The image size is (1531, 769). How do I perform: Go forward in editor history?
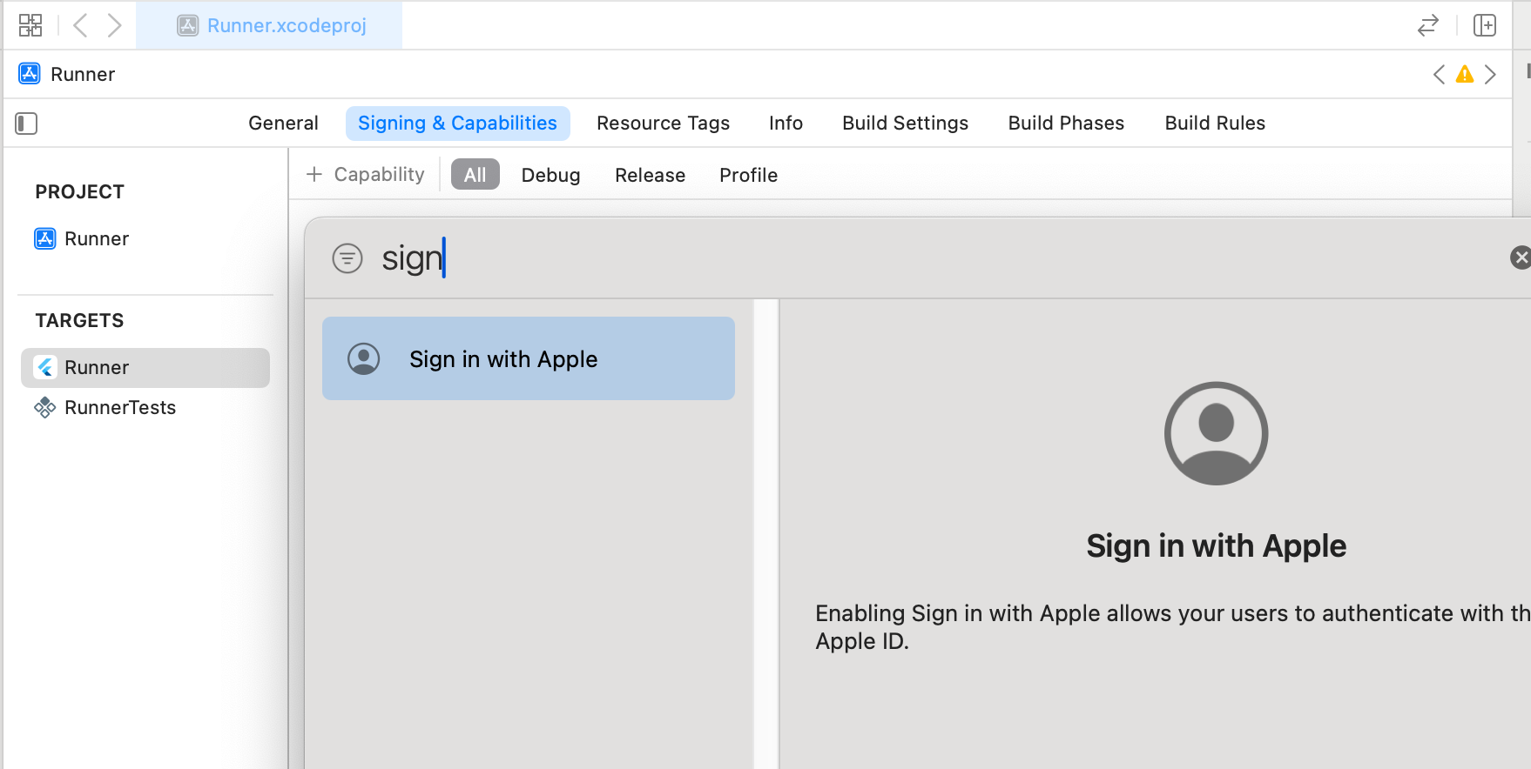(x=114, y=25)
